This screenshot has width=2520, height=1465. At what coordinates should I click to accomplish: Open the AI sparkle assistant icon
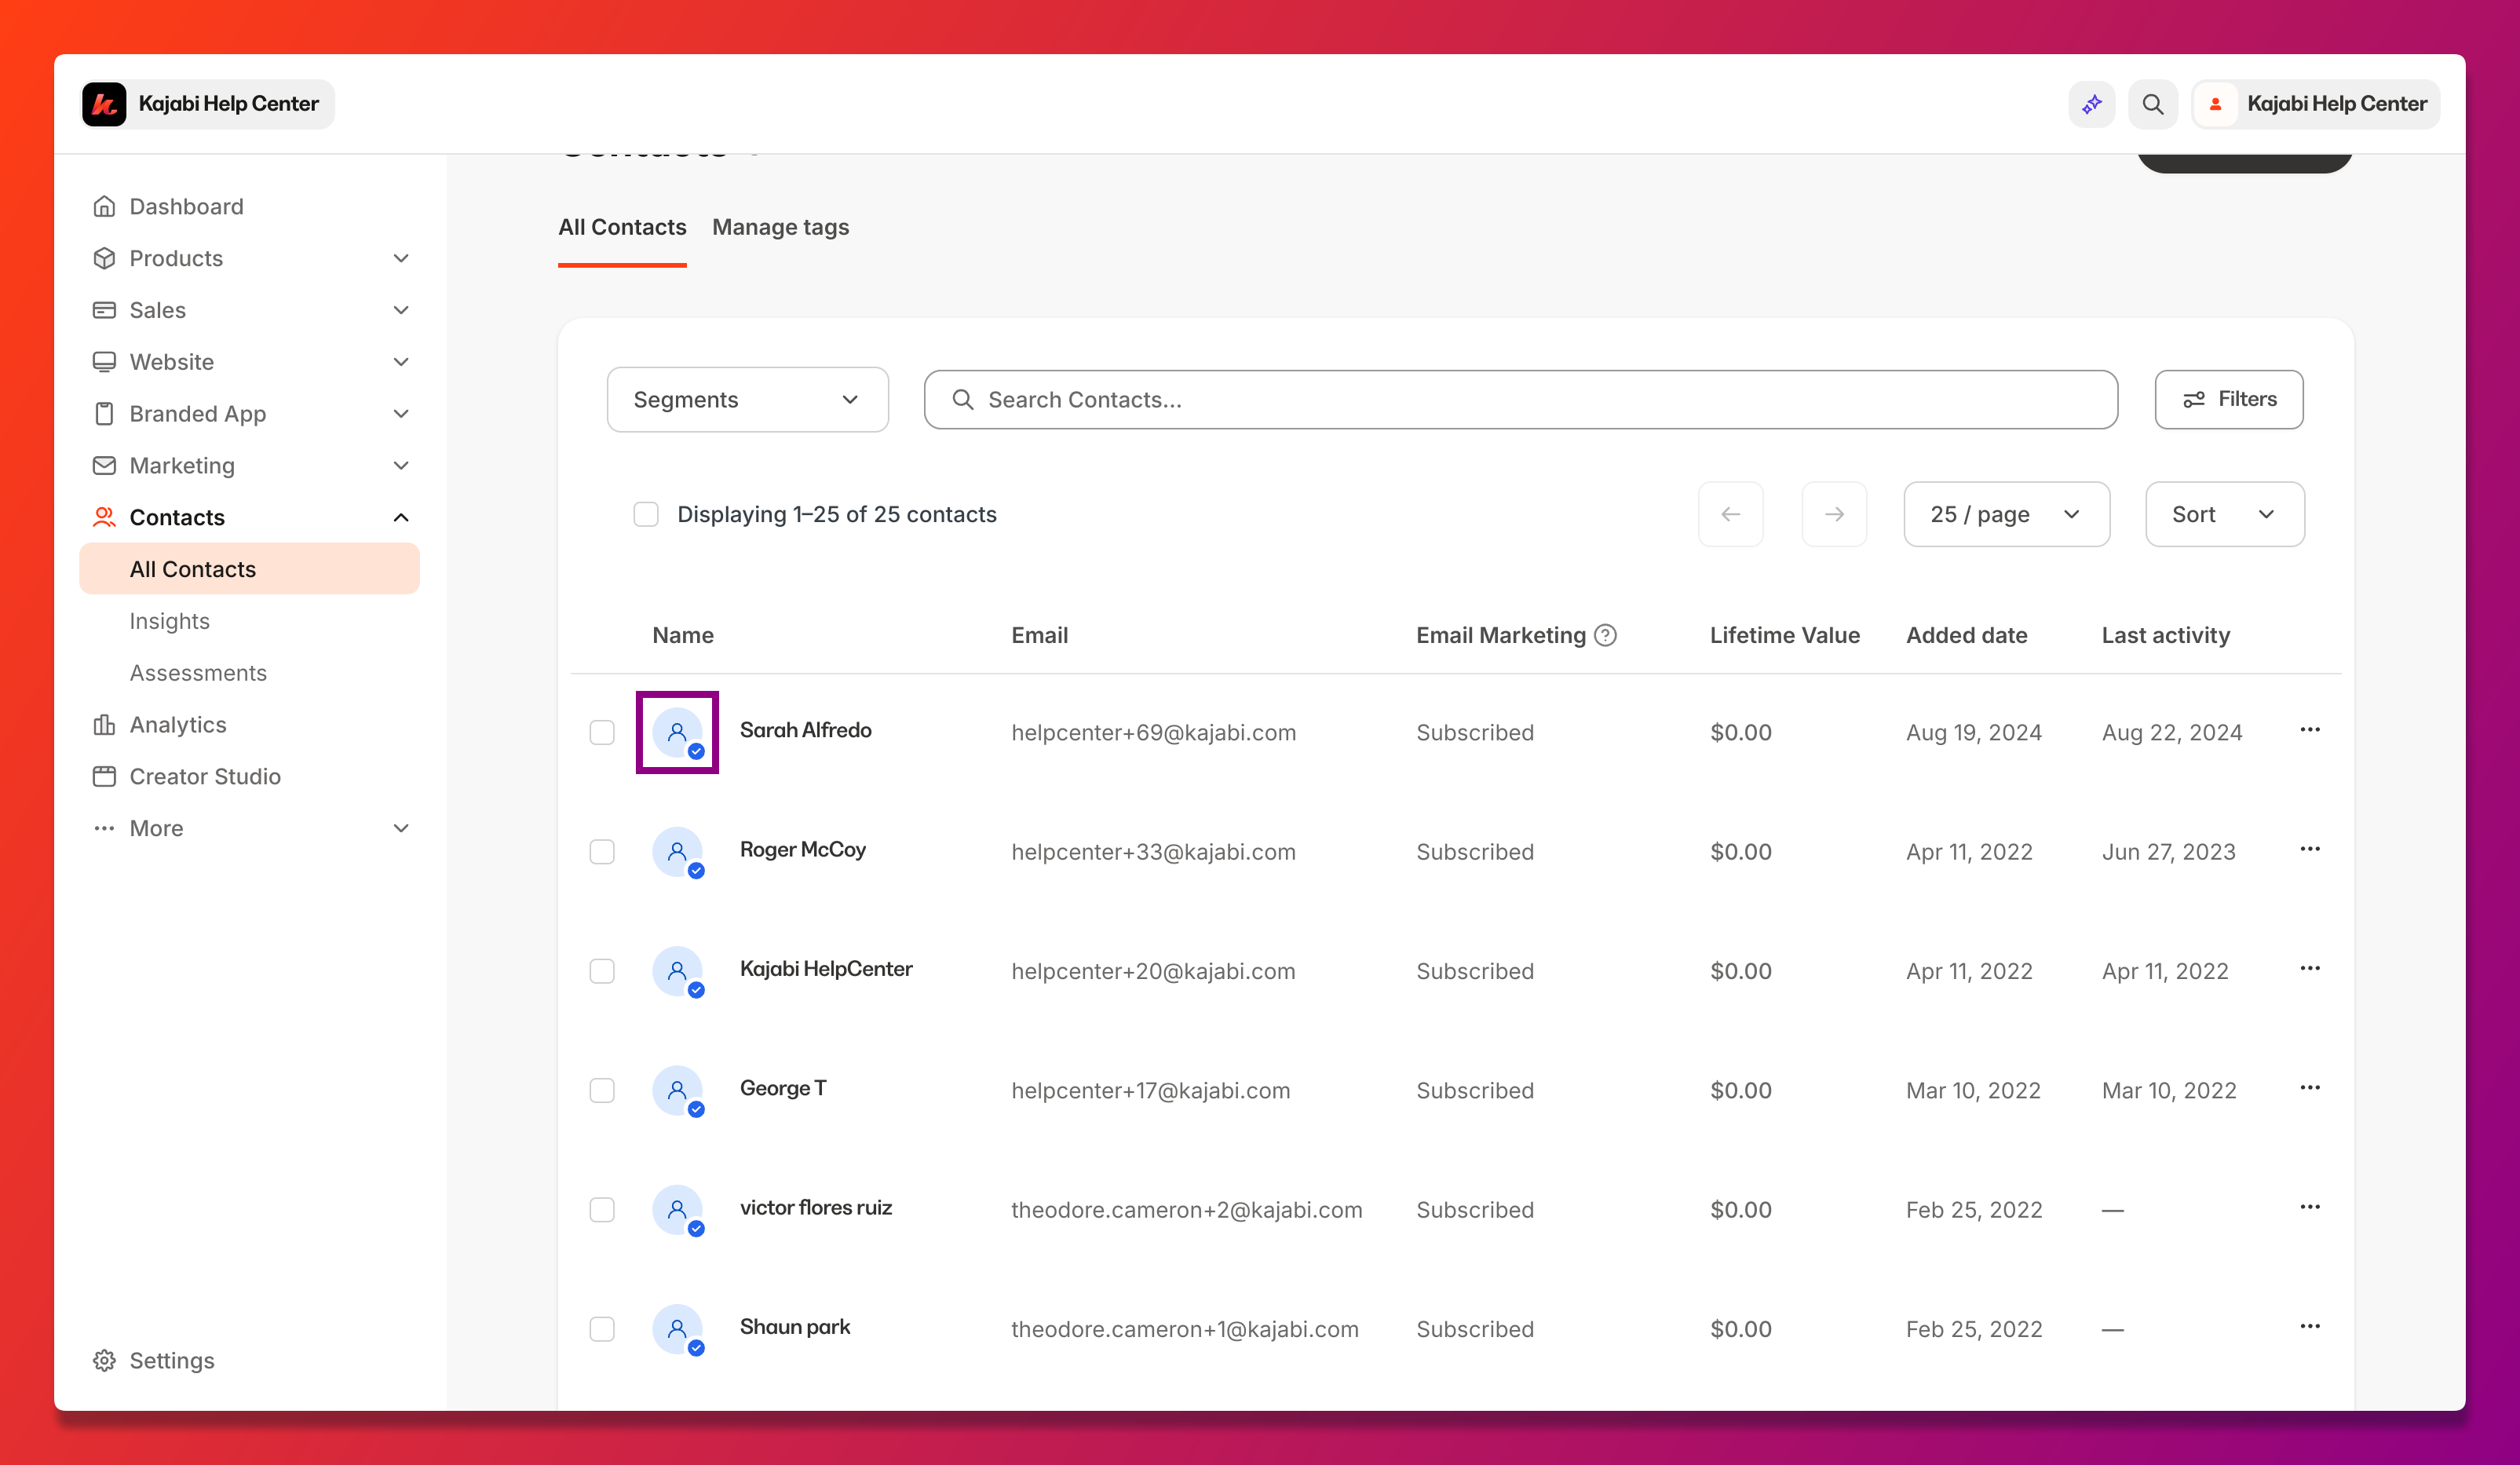point(2091,104)
